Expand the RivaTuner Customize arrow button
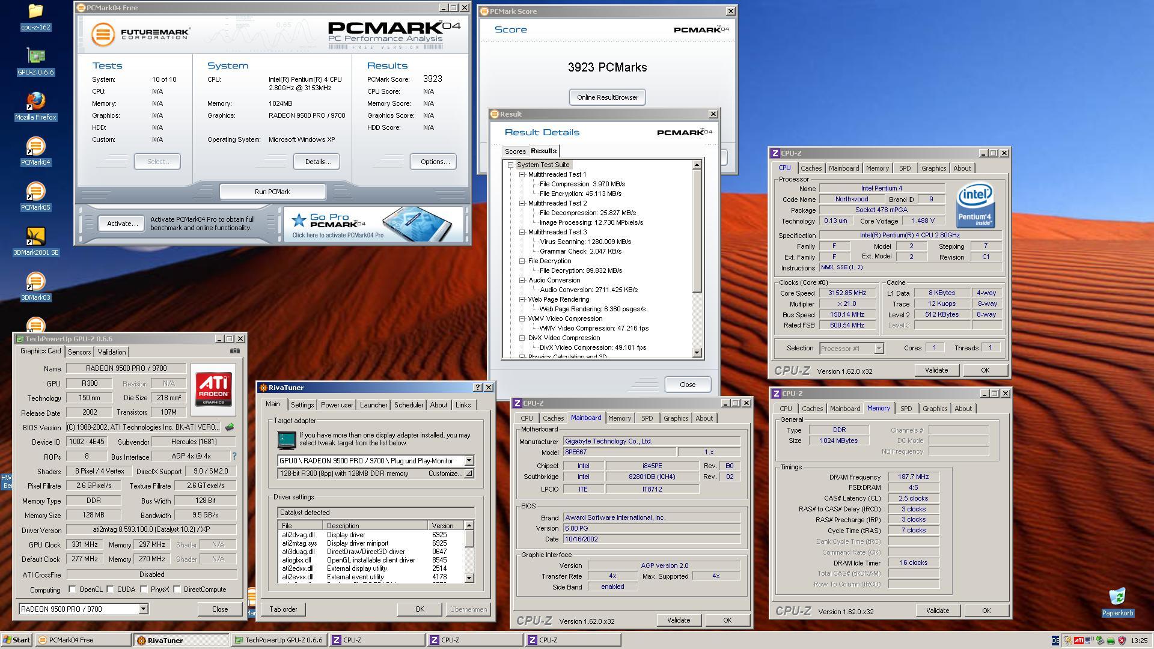1154x649 pixels. (469, 474)
